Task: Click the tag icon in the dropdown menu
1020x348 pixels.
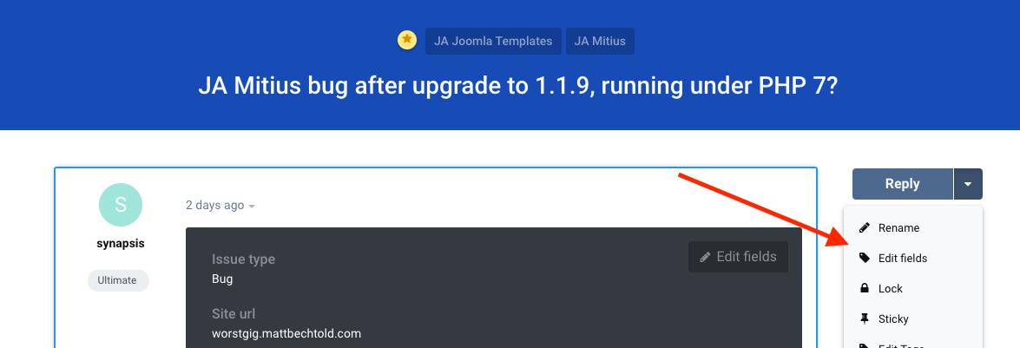Action: click(864, 259)
